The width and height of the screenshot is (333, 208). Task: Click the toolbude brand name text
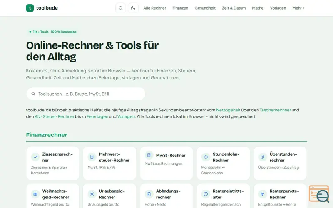coord(47,8)
